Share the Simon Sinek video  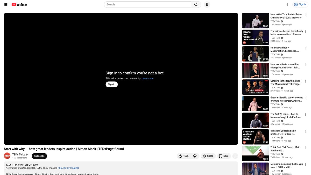click(208, 156)
